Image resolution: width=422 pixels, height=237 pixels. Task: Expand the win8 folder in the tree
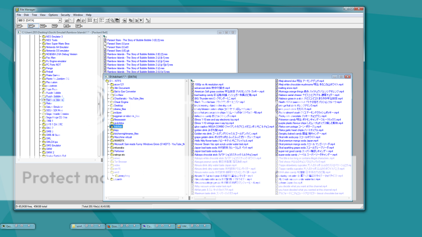(116, 172)
